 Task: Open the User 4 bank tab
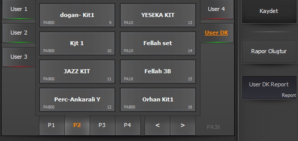[x=216, y=9]
